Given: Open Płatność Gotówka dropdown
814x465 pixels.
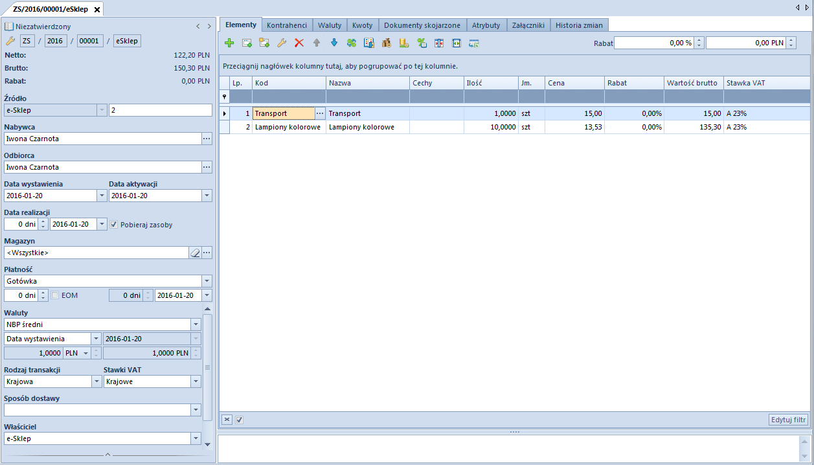Looking at the screenshot, I should 207,281.
